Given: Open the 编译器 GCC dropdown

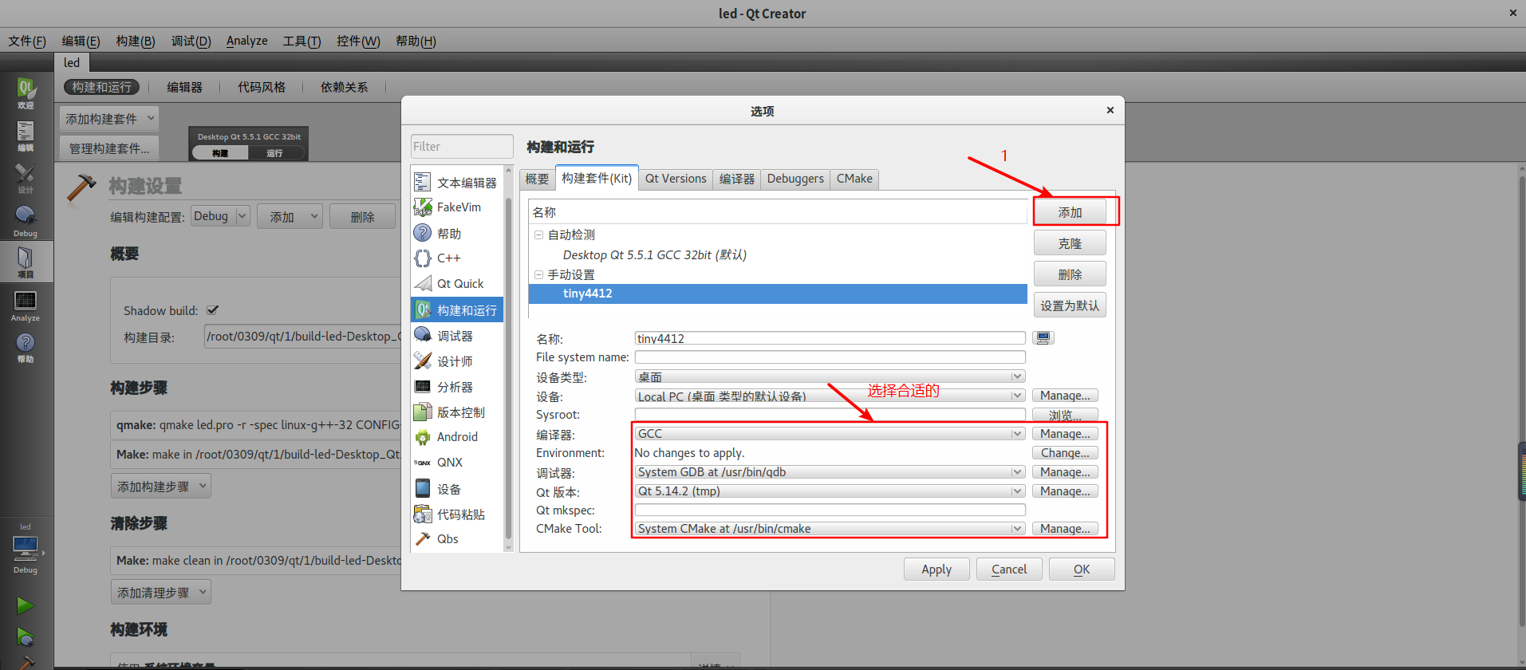Looking at the screenshot, I should 830,434.
